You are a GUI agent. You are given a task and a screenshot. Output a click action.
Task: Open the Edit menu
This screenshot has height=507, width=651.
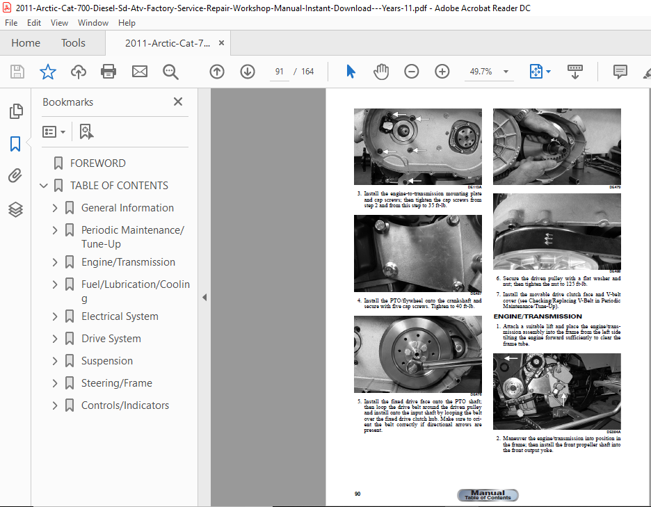point(34,23)
